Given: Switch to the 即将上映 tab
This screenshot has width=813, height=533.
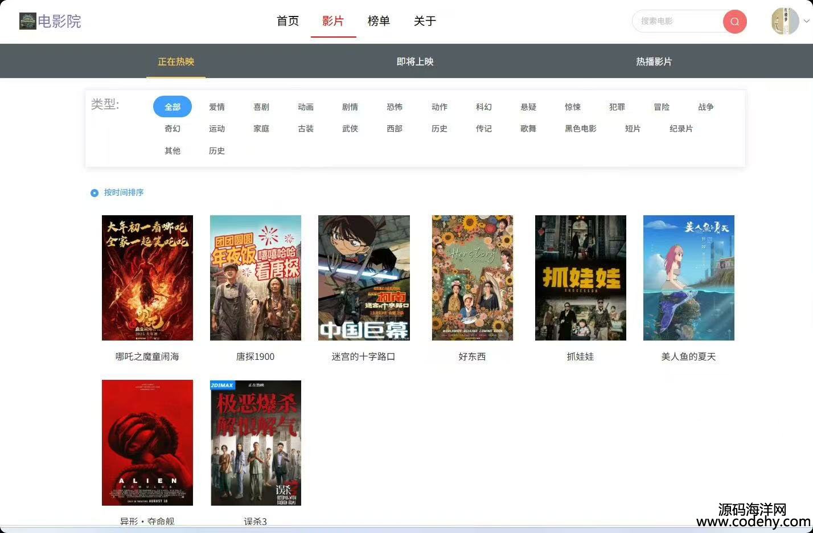Looking at the screenshot, I should (414, 61).
